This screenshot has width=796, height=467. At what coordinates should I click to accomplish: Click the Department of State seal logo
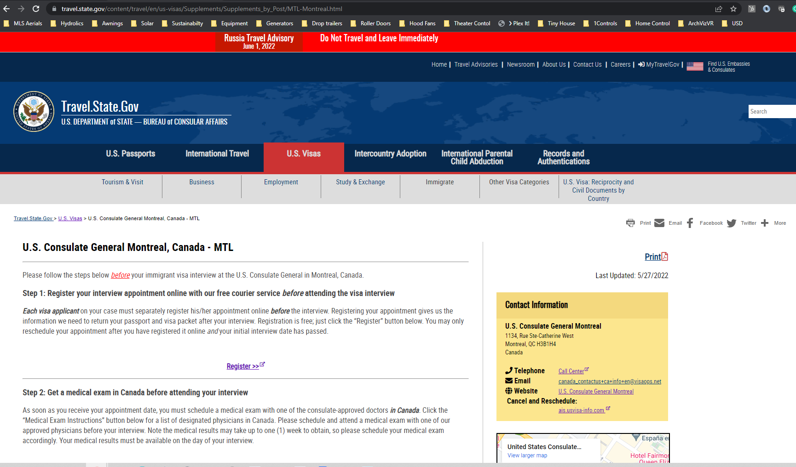34,111
